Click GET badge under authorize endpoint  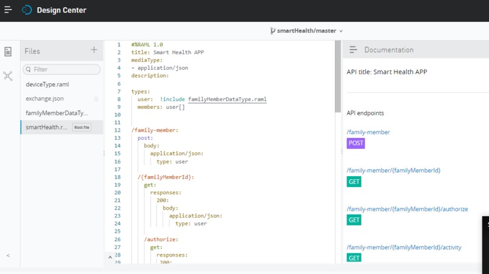click(354, 220)
